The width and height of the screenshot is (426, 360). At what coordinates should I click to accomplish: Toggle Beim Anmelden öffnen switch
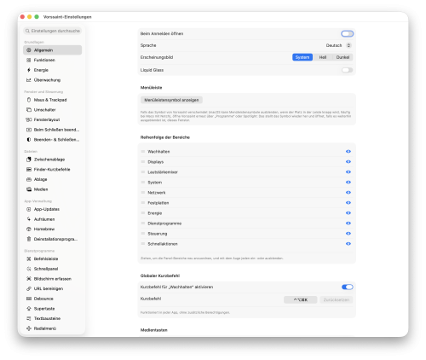[347, 34]
